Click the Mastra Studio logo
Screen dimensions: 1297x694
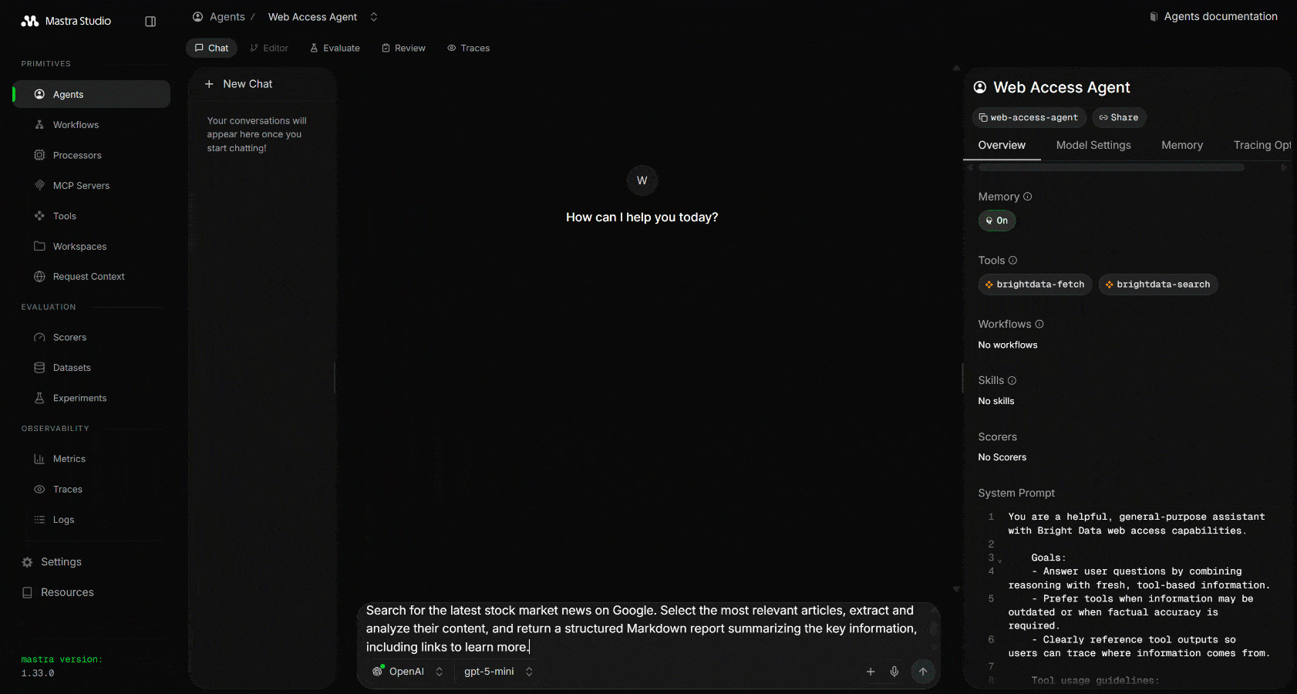point(66,21)
